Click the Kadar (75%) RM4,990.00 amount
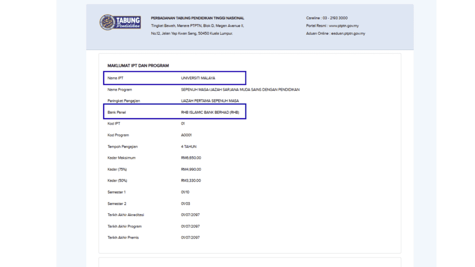The height and width of the screenshot is (267, 475). [x=191, y=169]
